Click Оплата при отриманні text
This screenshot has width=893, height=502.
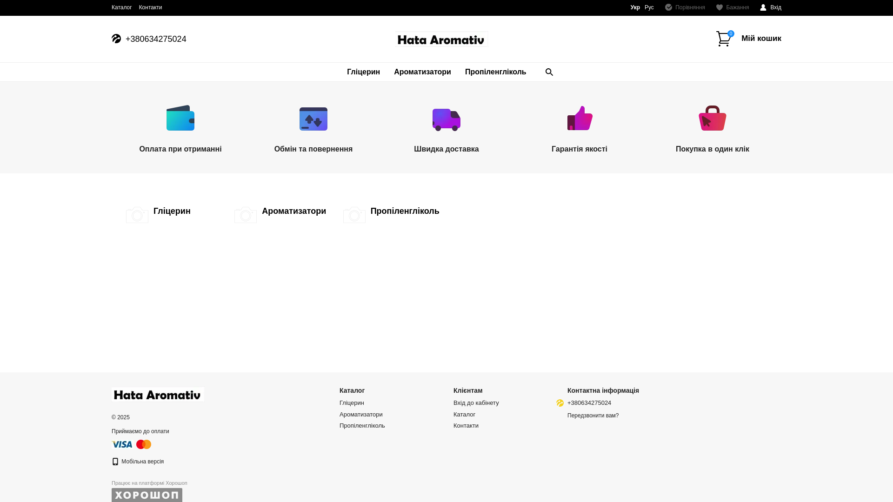[180, 149]
